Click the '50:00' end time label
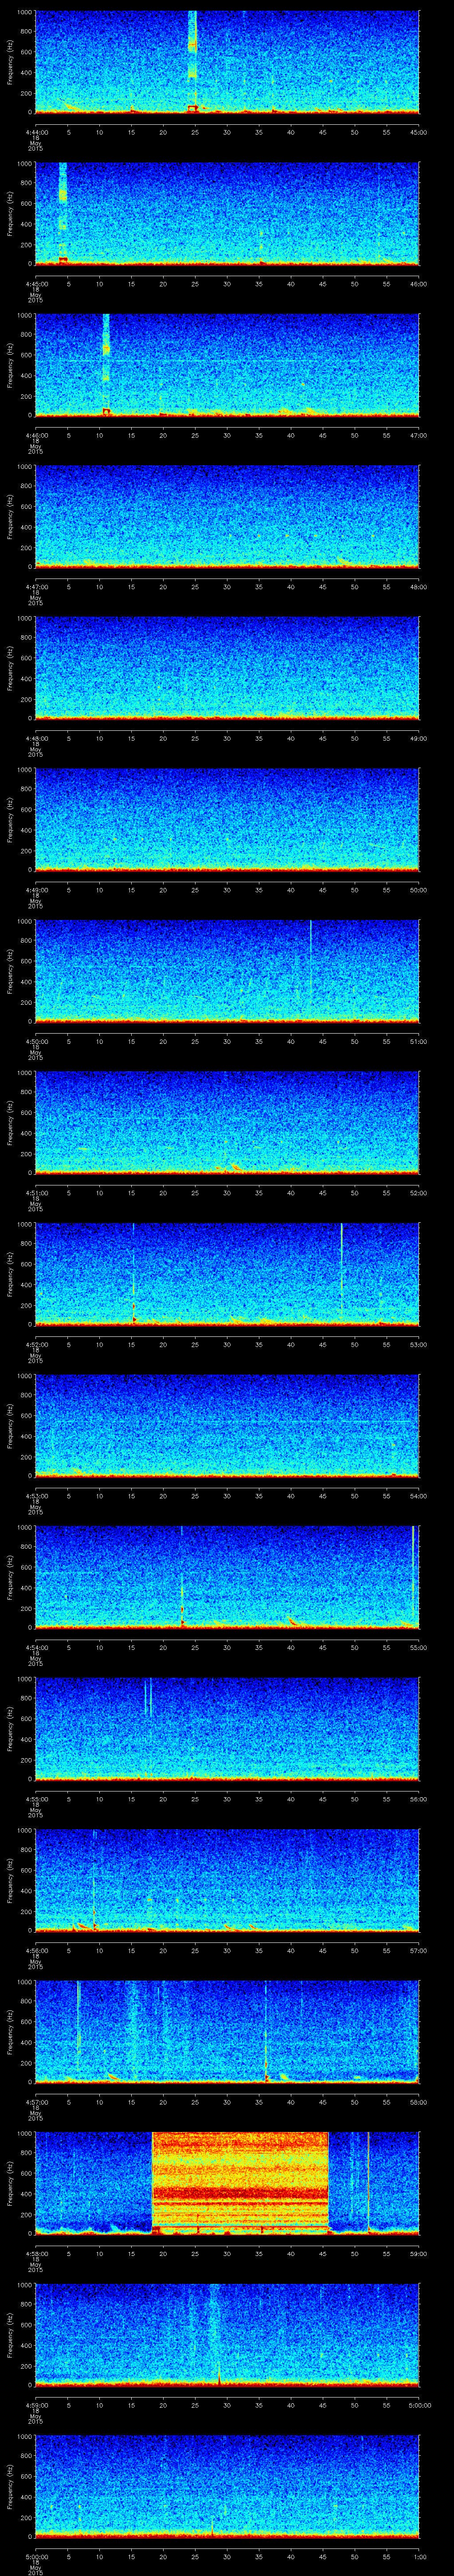This screenshot has width=454, height=2576. click(418, 890)
